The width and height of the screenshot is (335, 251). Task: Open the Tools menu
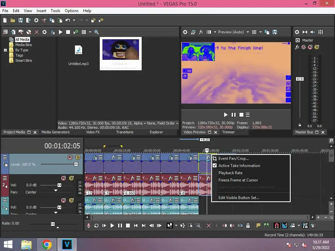coord(55,11)
